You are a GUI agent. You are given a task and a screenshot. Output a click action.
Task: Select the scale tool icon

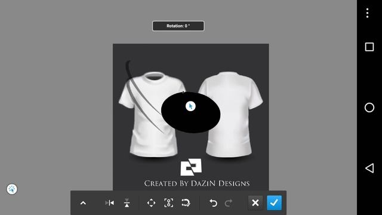pyautogui.click(x=168, y=203)
